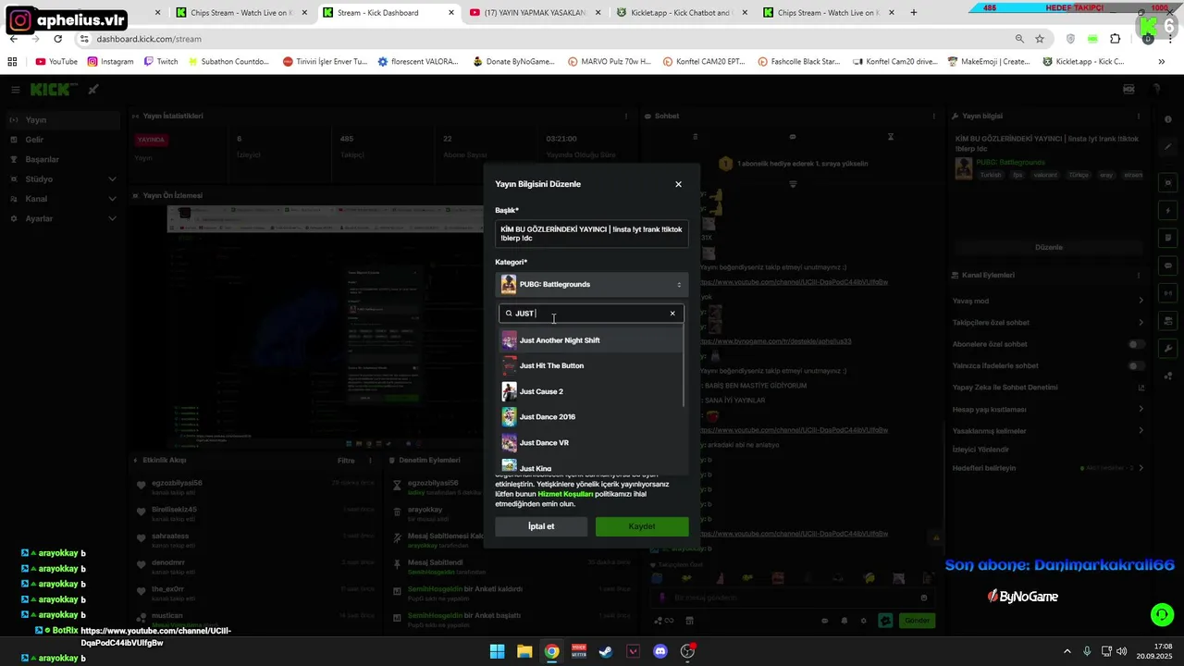Click the Başlık title text field

(x=592, y=234)
